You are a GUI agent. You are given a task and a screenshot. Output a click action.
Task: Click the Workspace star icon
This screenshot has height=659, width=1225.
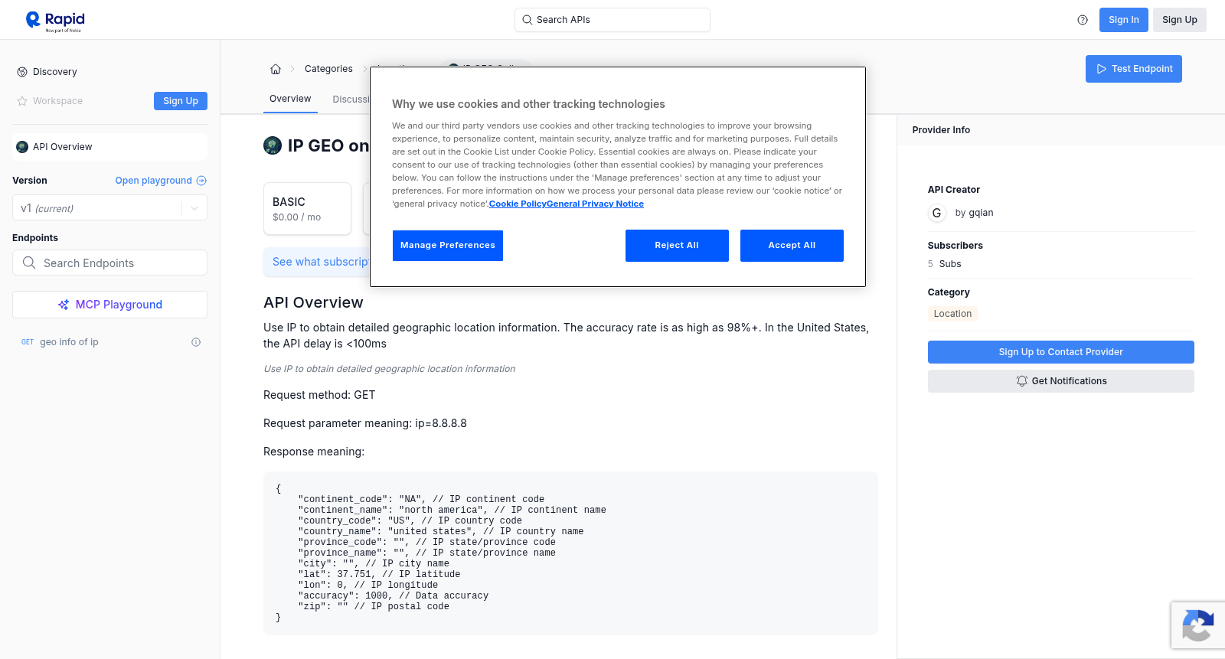[22, 101]
